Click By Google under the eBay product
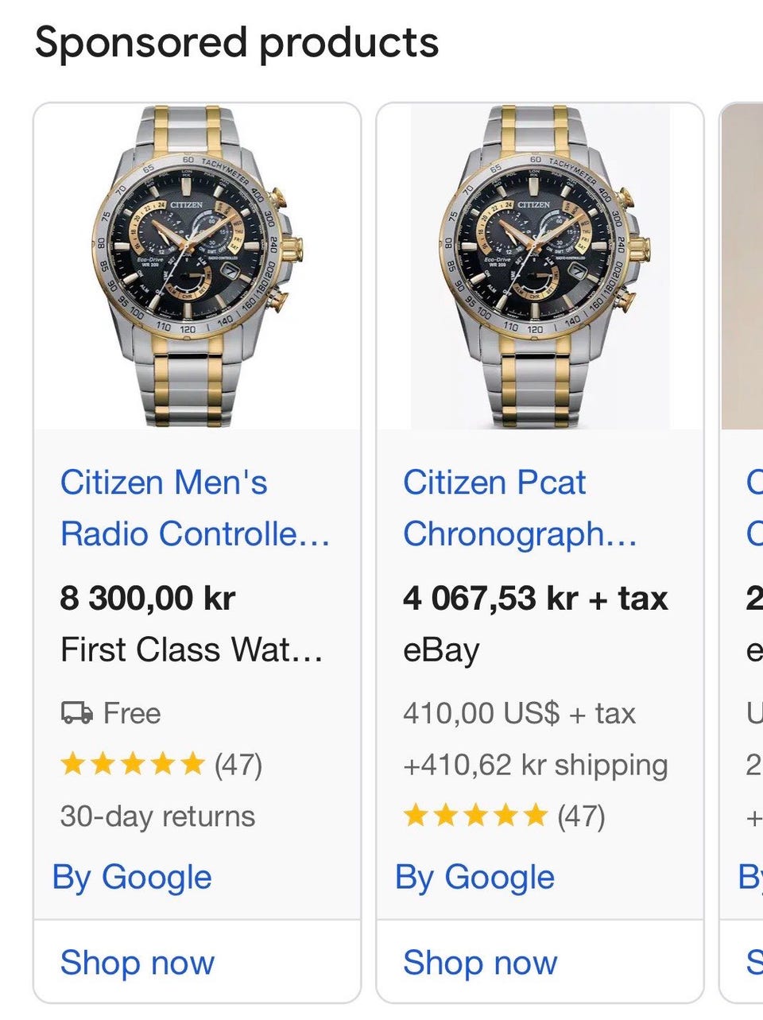 (474, 878)
